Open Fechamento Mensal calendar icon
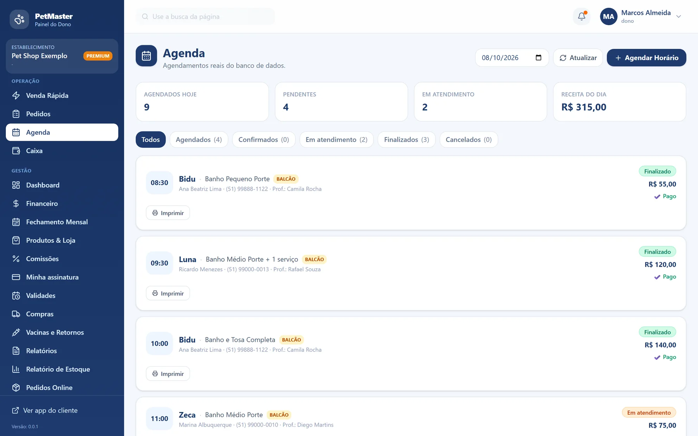698x436 pixels. pos(16,222)
